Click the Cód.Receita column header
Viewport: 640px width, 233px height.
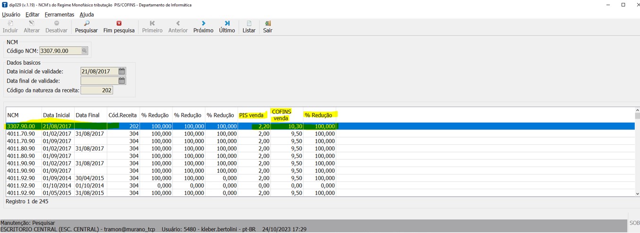(123, 115)
